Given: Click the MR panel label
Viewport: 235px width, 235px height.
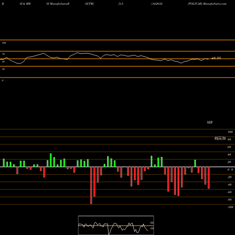Looking at the screenshot, I should (210, 122).
